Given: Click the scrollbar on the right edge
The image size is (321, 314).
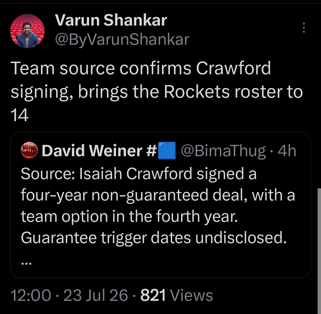Looking at the screenshot, I should 319,250.
